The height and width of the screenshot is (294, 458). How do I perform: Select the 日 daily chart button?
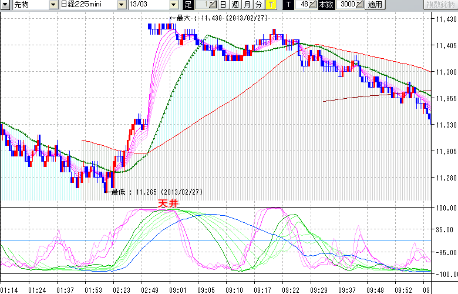(223, 5)
